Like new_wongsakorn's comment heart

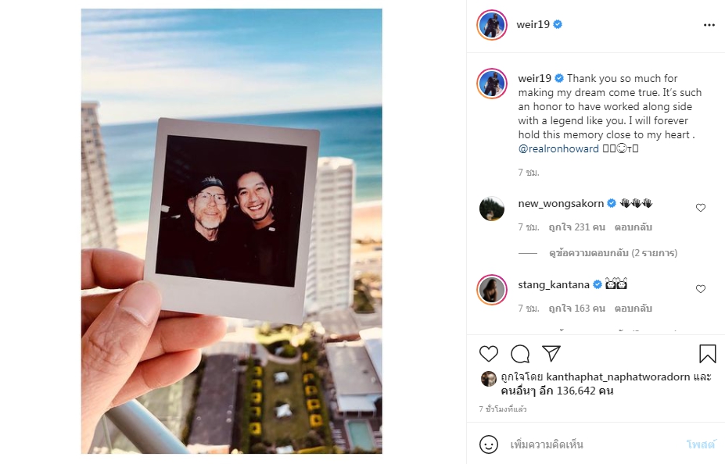(701, 208)
